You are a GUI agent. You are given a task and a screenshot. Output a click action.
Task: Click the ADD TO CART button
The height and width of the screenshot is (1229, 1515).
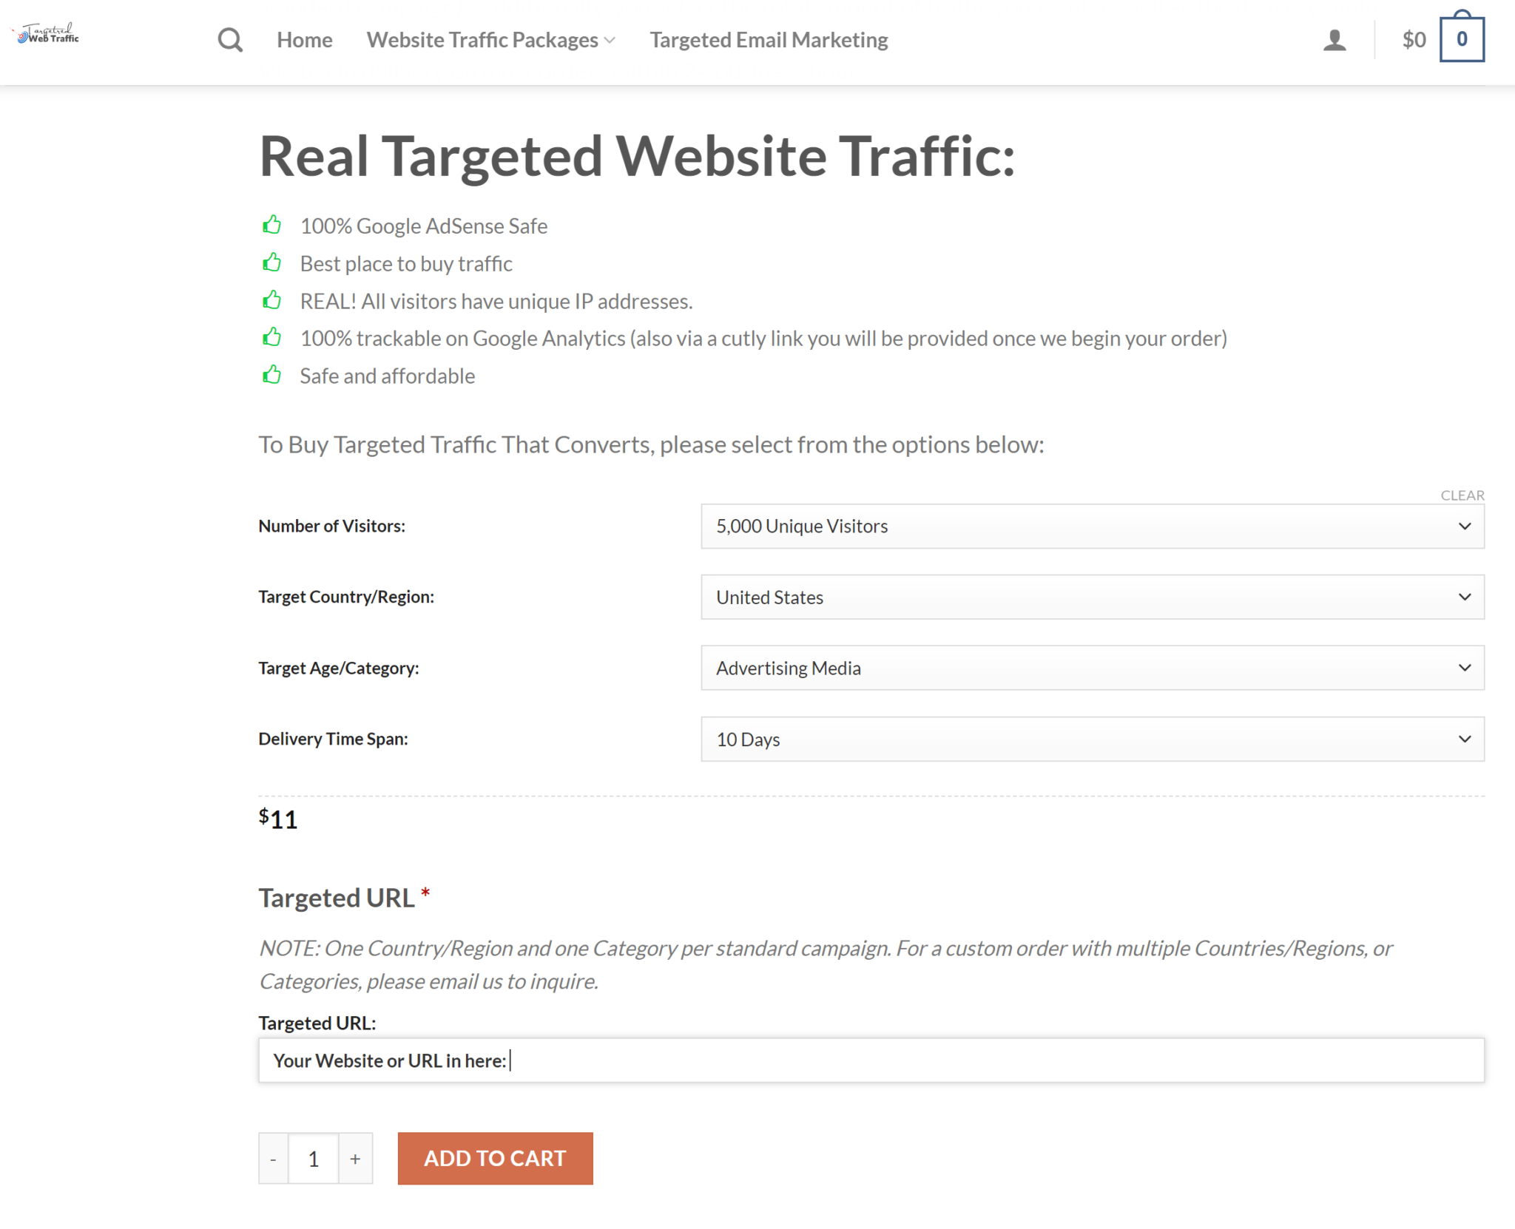496,1159
